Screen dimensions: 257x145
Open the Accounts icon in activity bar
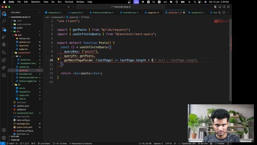pyautogui.click(x=4, y=130)
